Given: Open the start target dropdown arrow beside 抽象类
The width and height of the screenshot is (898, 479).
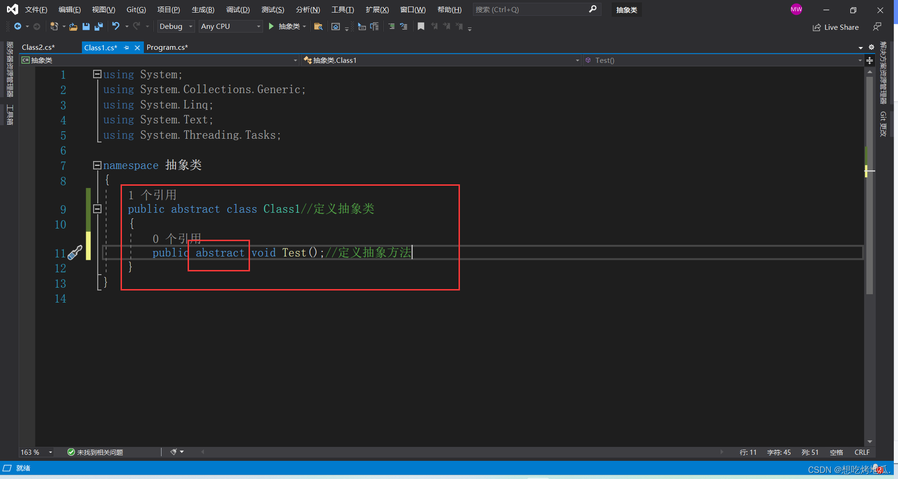Looking at the screenshot, I should point(304,27).
